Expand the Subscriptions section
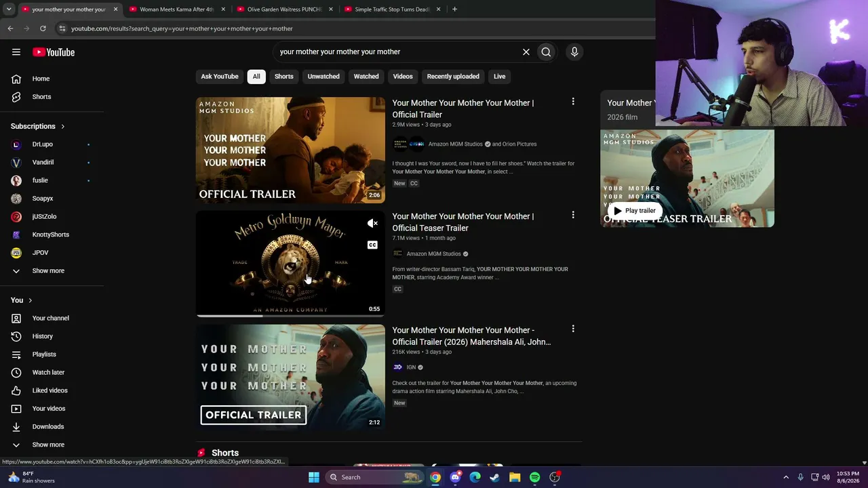 point(38,126)
